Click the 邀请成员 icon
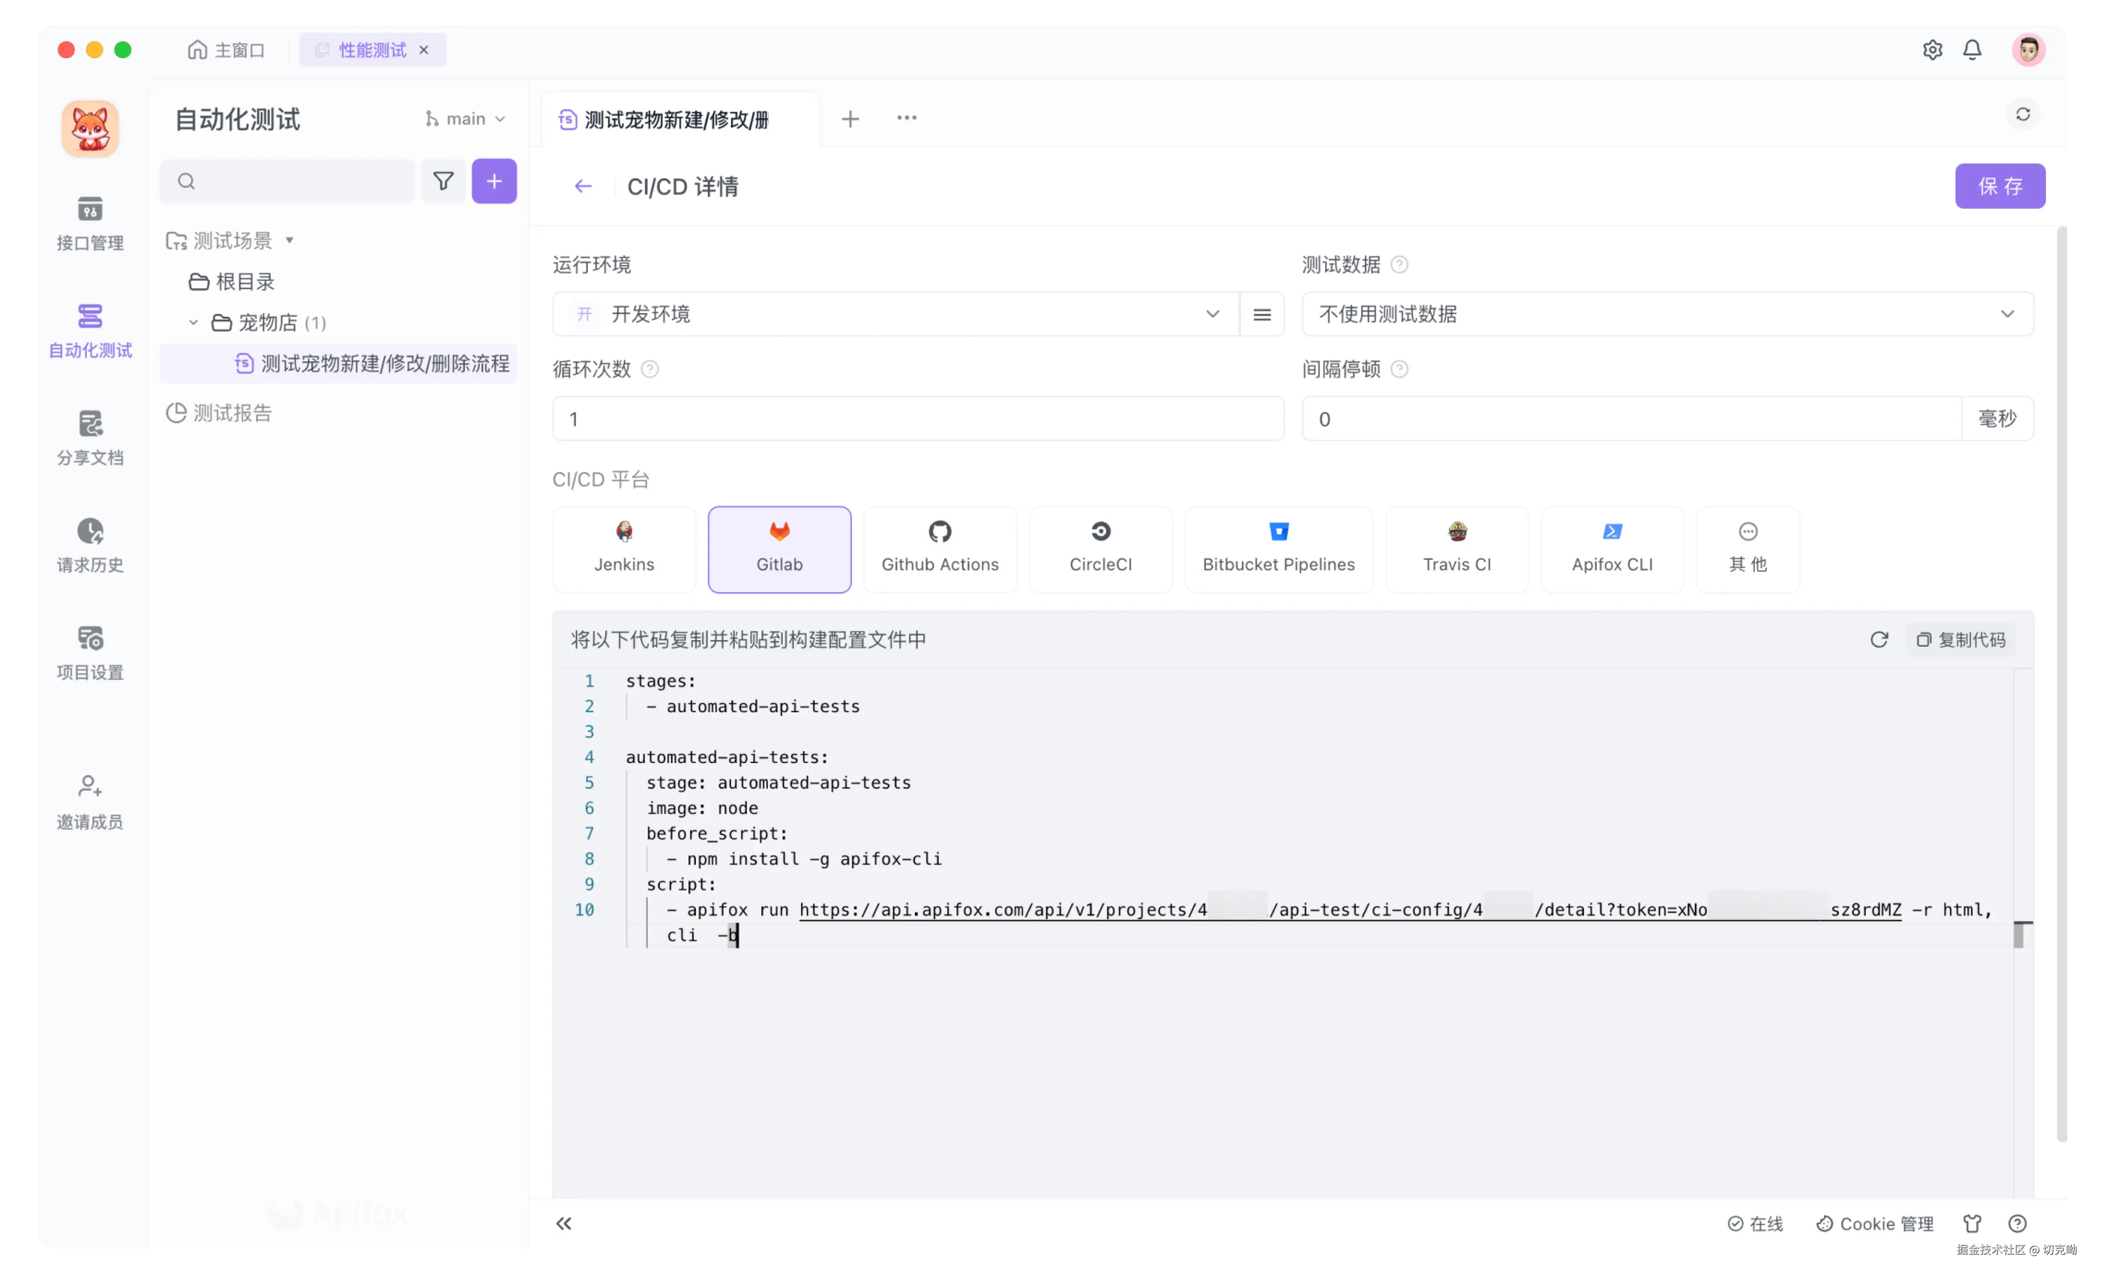Viewport: 2106px width, 1285px height. 90,786
